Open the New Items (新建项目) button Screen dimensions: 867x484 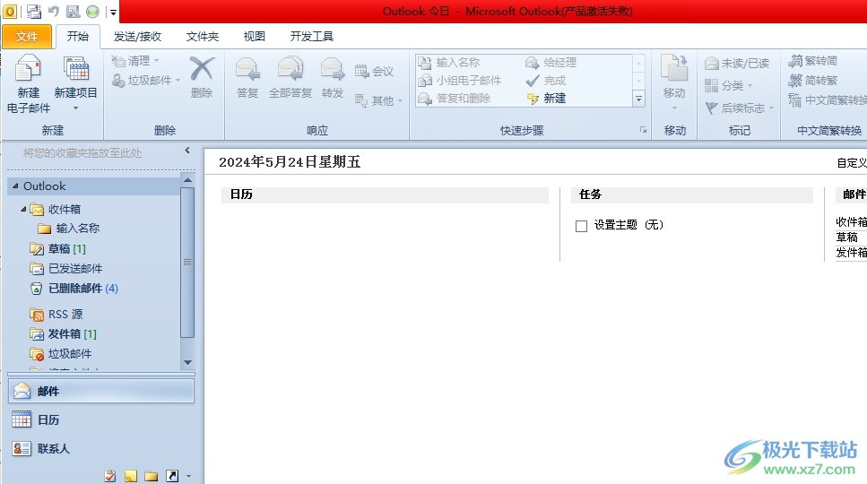[x=75, y=82]
